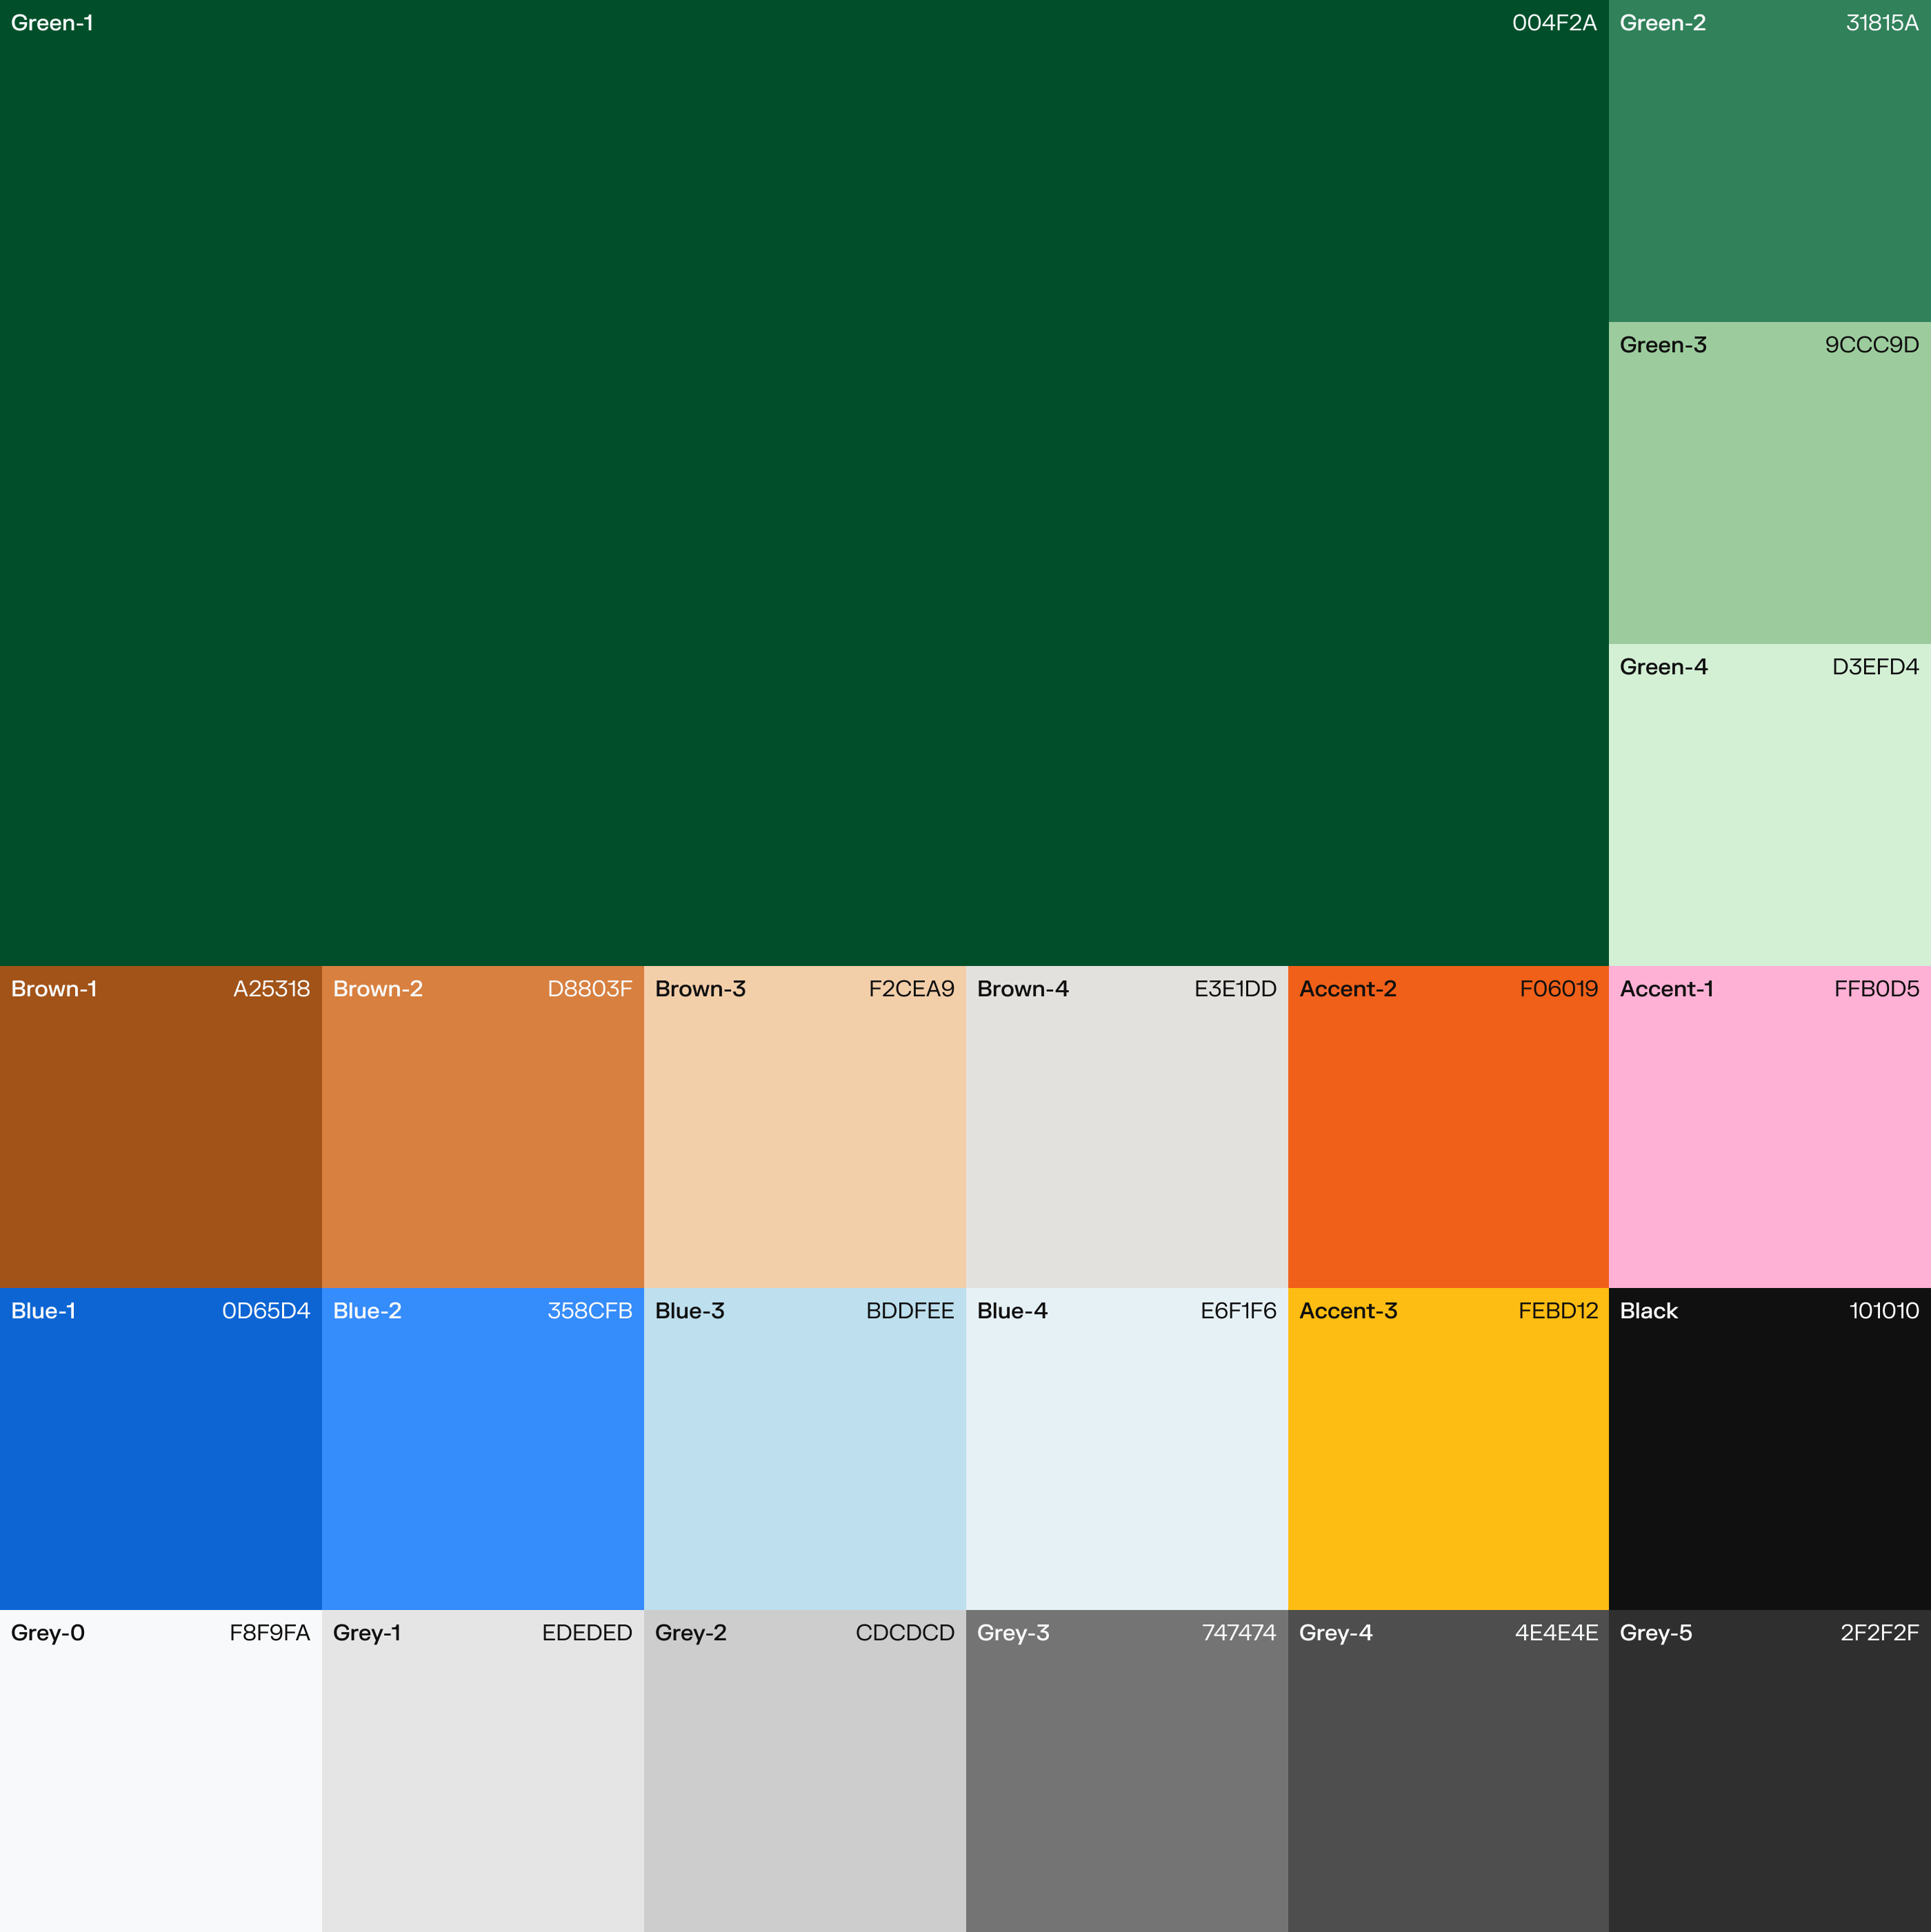Click the Grey-0 swatch
This screenshot has height=1932, width=1931.
(161, 1771)
